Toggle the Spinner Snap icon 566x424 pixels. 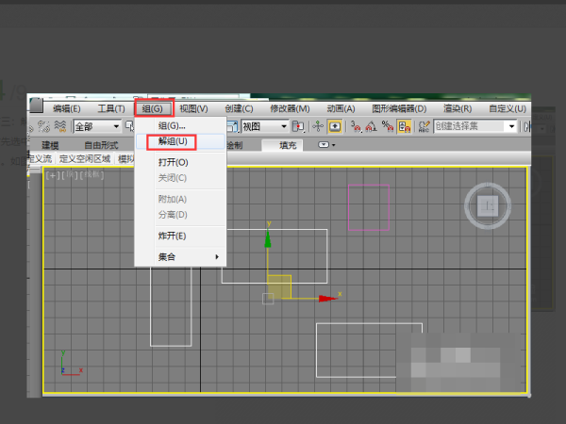coord(404,126)
